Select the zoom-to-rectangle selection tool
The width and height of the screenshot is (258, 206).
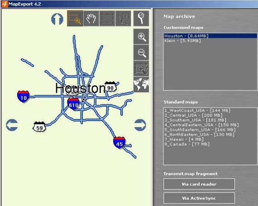coord(75,19)
